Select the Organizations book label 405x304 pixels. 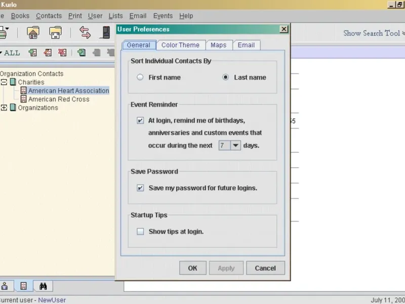(38, 107)
